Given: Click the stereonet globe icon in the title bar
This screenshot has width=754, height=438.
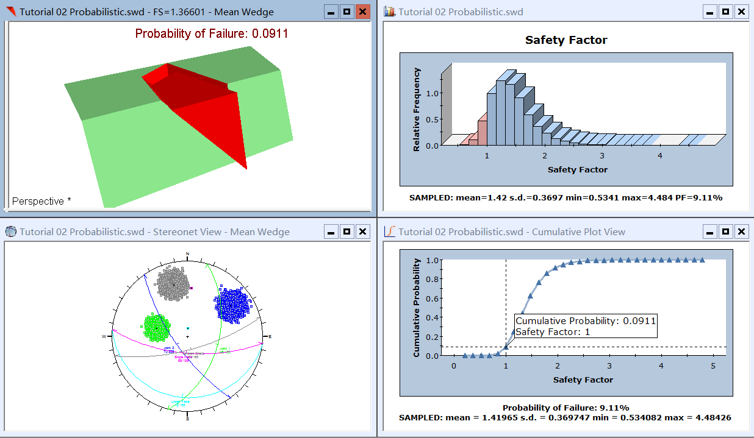Looking at the screenshot, I should 10,231.
